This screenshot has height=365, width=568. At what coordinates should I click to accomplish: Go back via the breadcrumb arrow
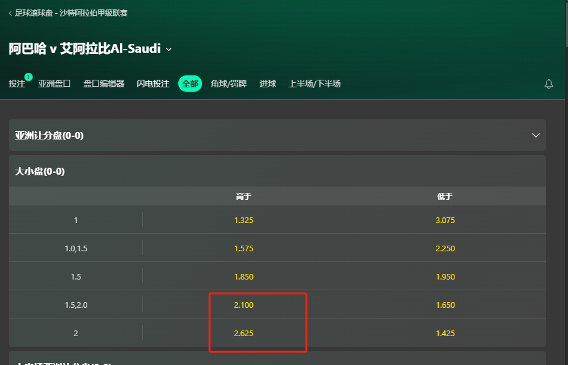(x=10, y=13)
